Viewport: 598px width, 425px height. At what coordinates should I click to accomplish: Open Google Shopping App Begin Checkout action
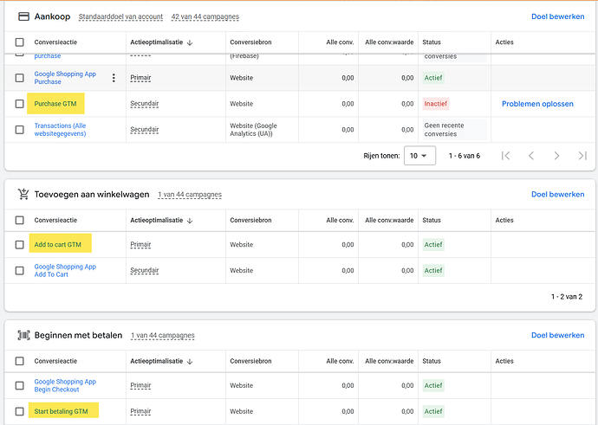coord(65,385)
